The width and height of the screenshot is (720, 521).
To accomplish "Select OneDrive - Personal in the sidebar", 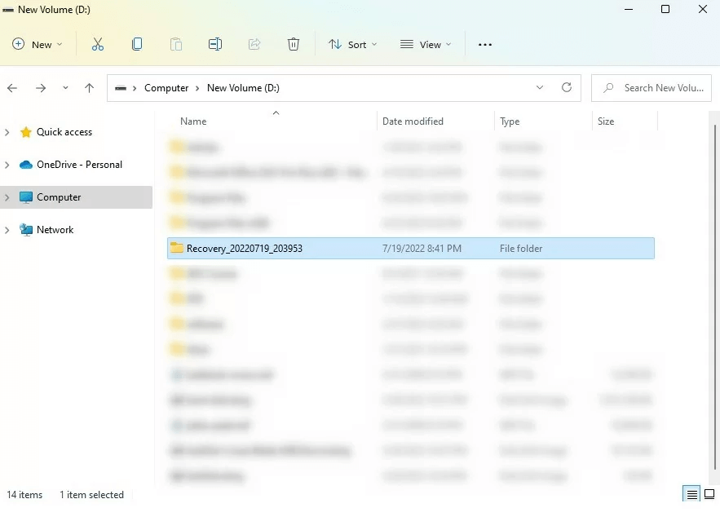I will click(79, 164).
